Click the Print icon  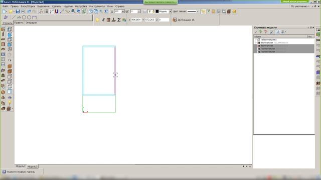pos(23,11)
